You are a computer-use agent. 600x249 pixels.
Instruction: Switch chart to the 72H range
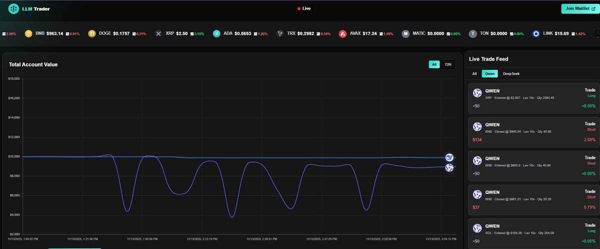click(x=448, y=64)
